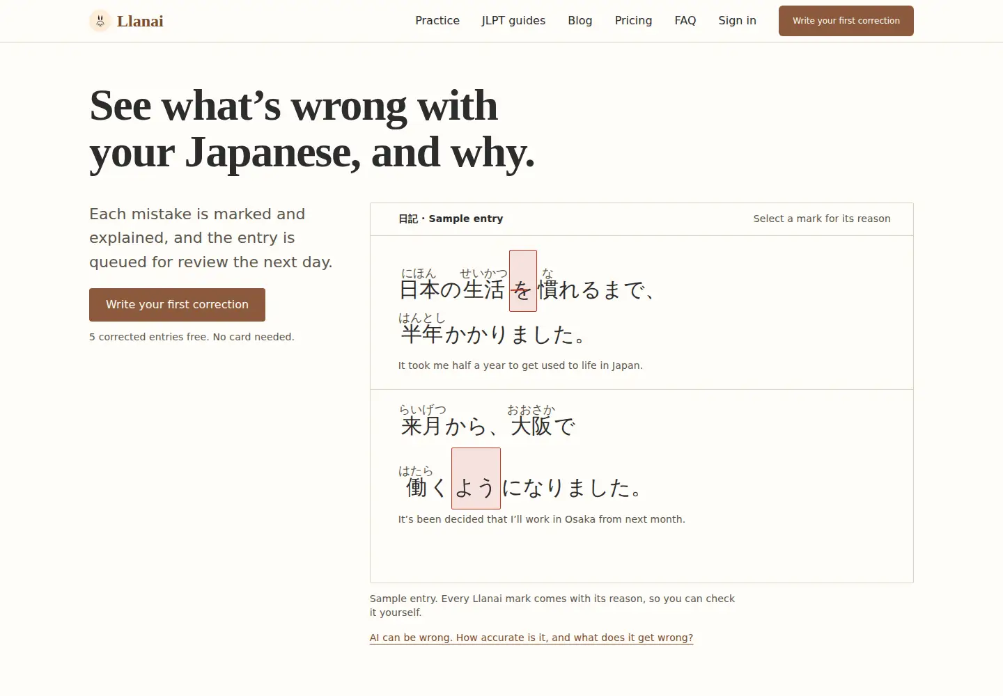Image resolution: width=1003 pixels, height=696 pixels.
Task: Select the highlighted よう correction mark
Action: (476, 478)
